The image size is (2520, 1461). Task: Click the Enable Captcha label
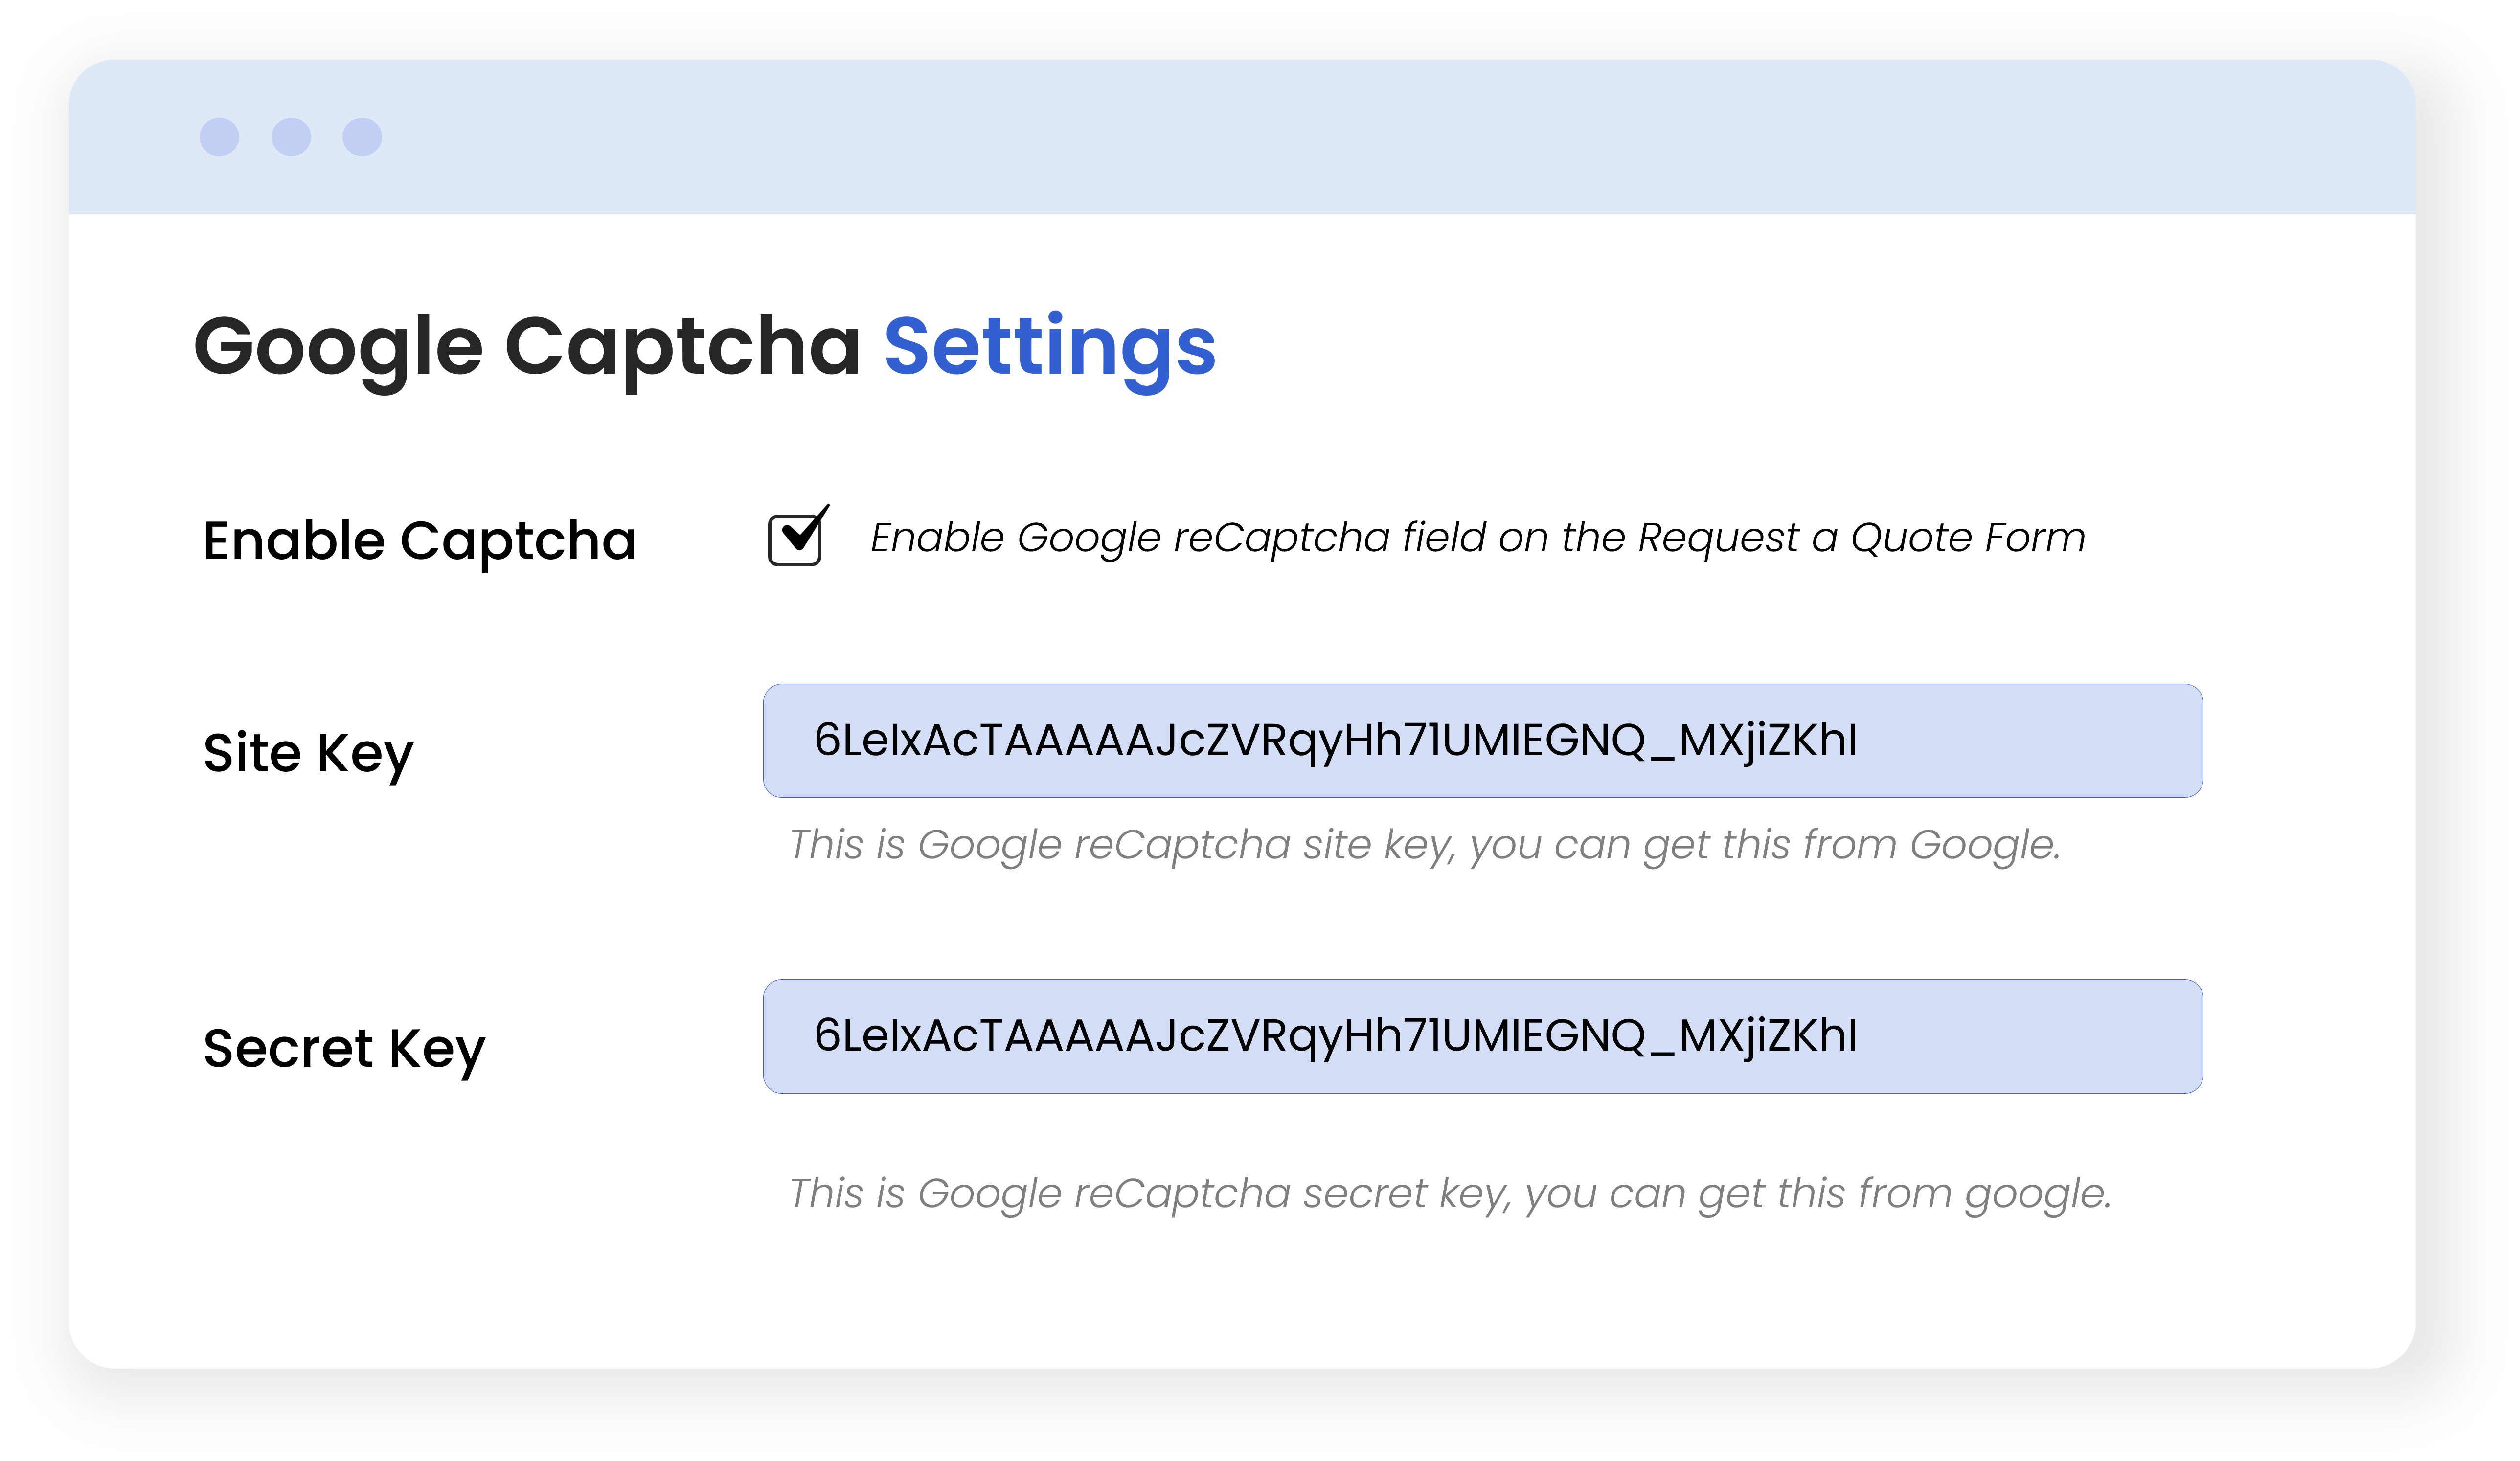pos(419,541)
